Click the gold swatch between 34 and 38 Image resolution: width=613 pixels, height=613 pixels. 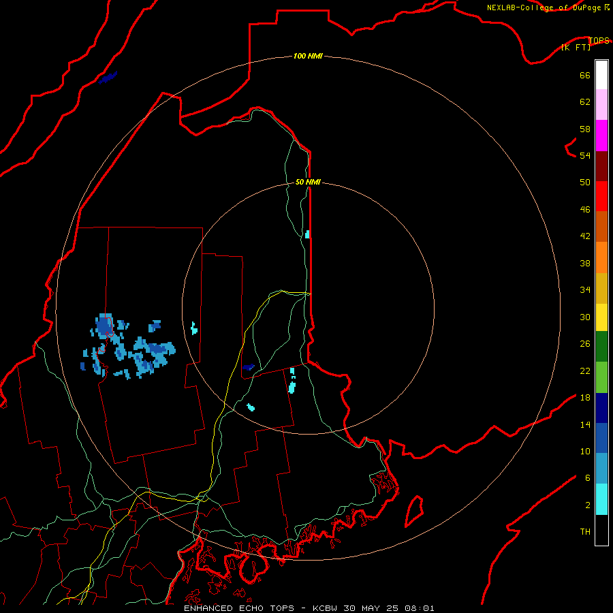pyautogui.click(x=601, y=288)
